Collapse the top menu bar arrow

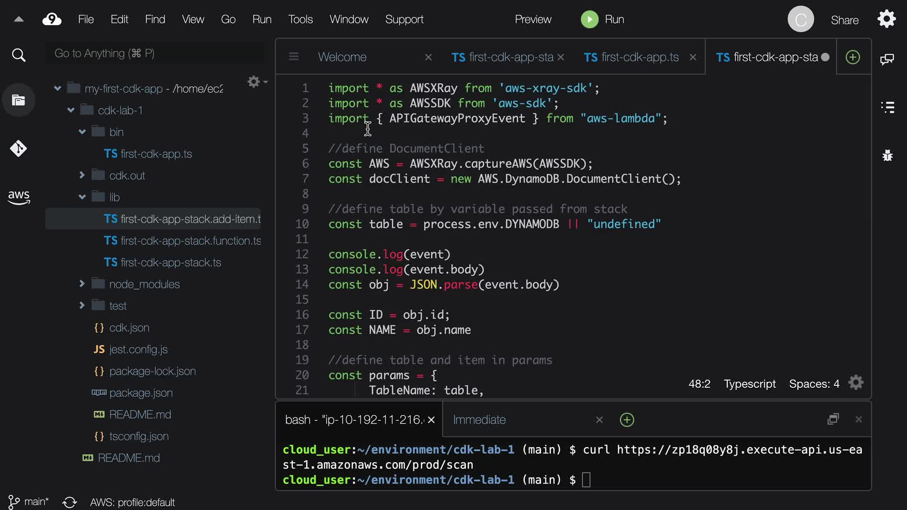point(19,19)
